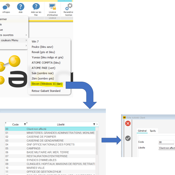Switch to the Tarifs tab
The image size is (175, 175).
[x=153, y=131]
